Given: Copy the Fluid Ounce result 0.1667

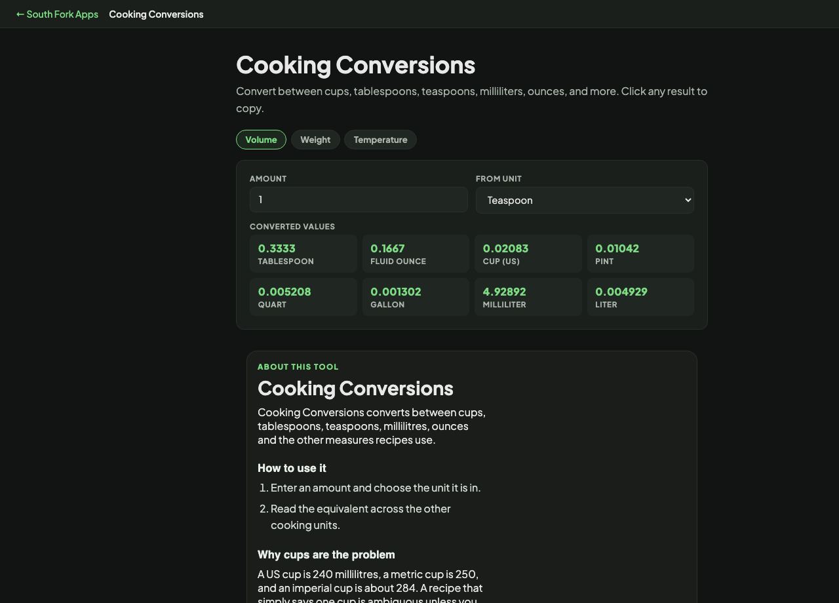Looking at the screenshot, I should (416, 254).
